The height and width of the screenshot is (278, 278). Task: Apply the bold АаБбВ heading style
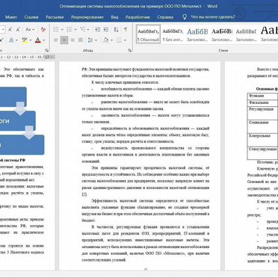coord(222,34)
